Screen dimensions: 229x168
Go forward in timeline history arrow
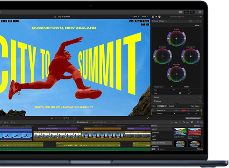click(114, 122)
